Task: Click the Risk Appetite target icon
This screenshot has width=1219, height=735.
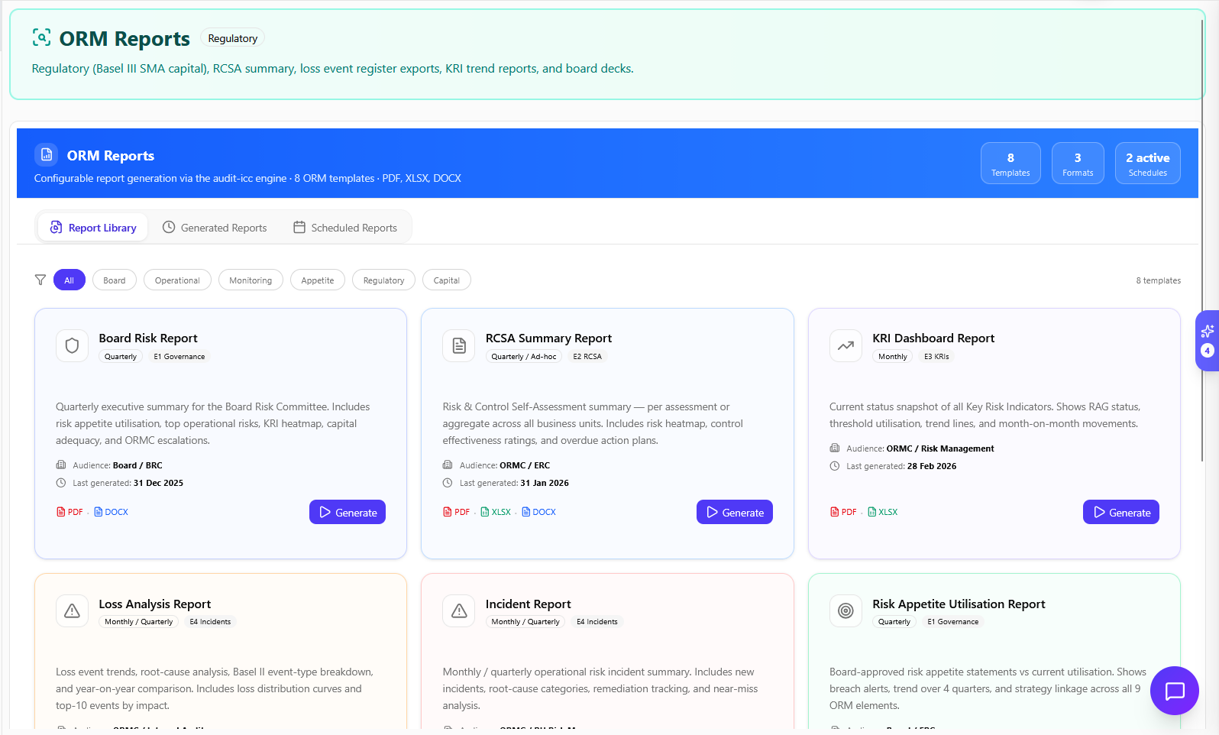Action: pyautogui.click(x=846, y=611)
